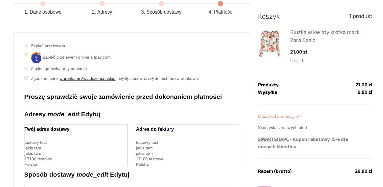Click Edytuj next to Sposób dostawy heading

coord(120,175)
